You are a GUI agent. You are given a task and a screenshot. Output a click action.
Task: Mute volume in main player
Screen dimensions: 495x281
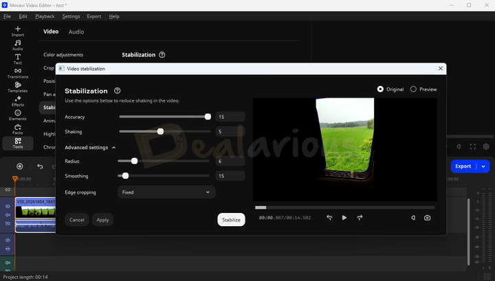(459, 146)
